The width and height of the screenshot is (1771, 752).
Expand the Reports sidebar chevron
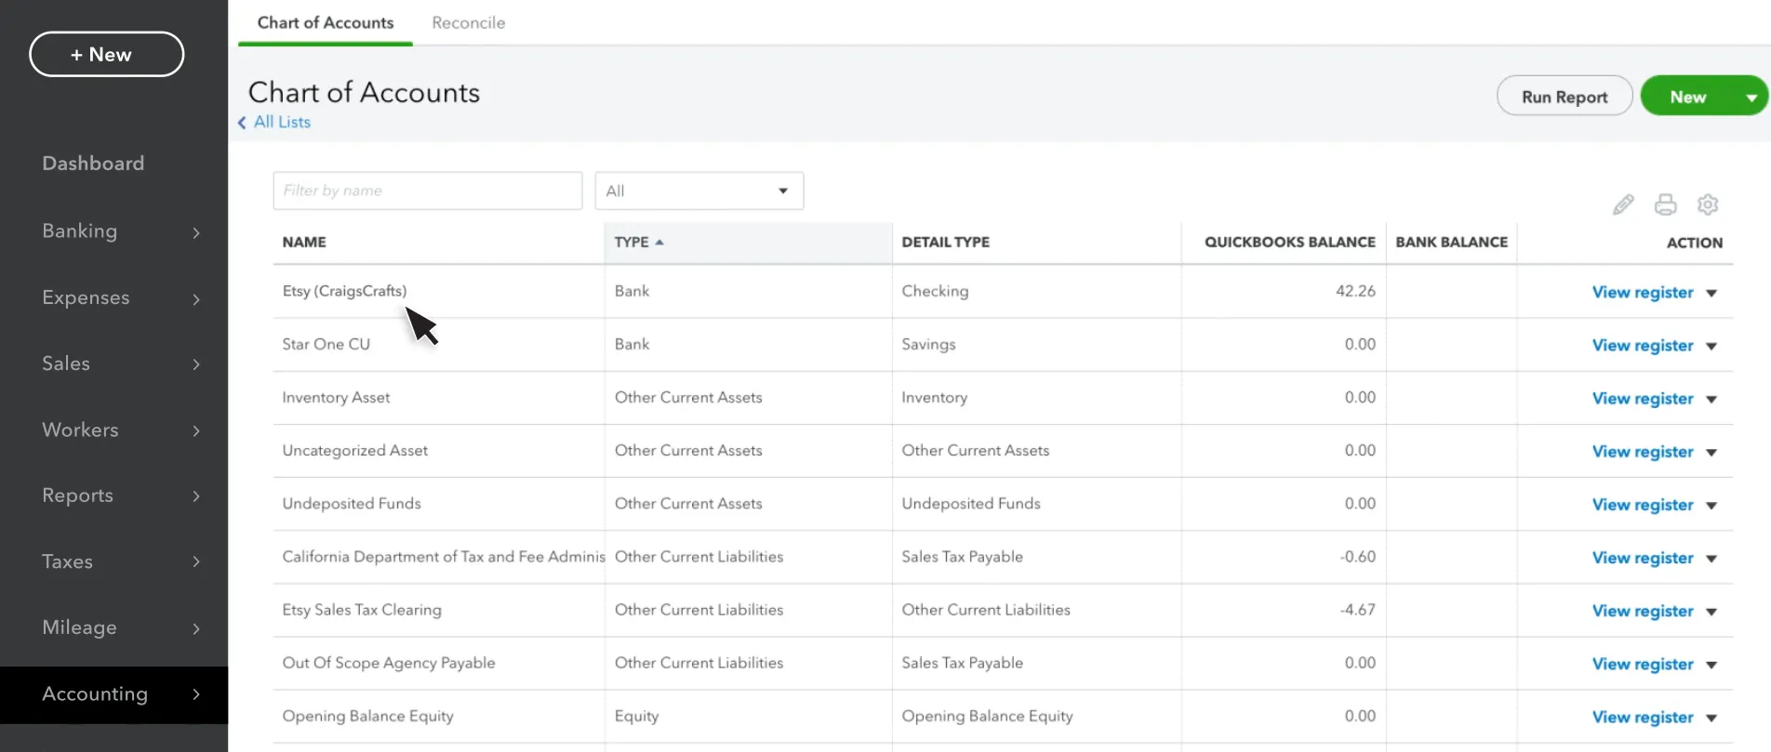click(x=196, y=496)
